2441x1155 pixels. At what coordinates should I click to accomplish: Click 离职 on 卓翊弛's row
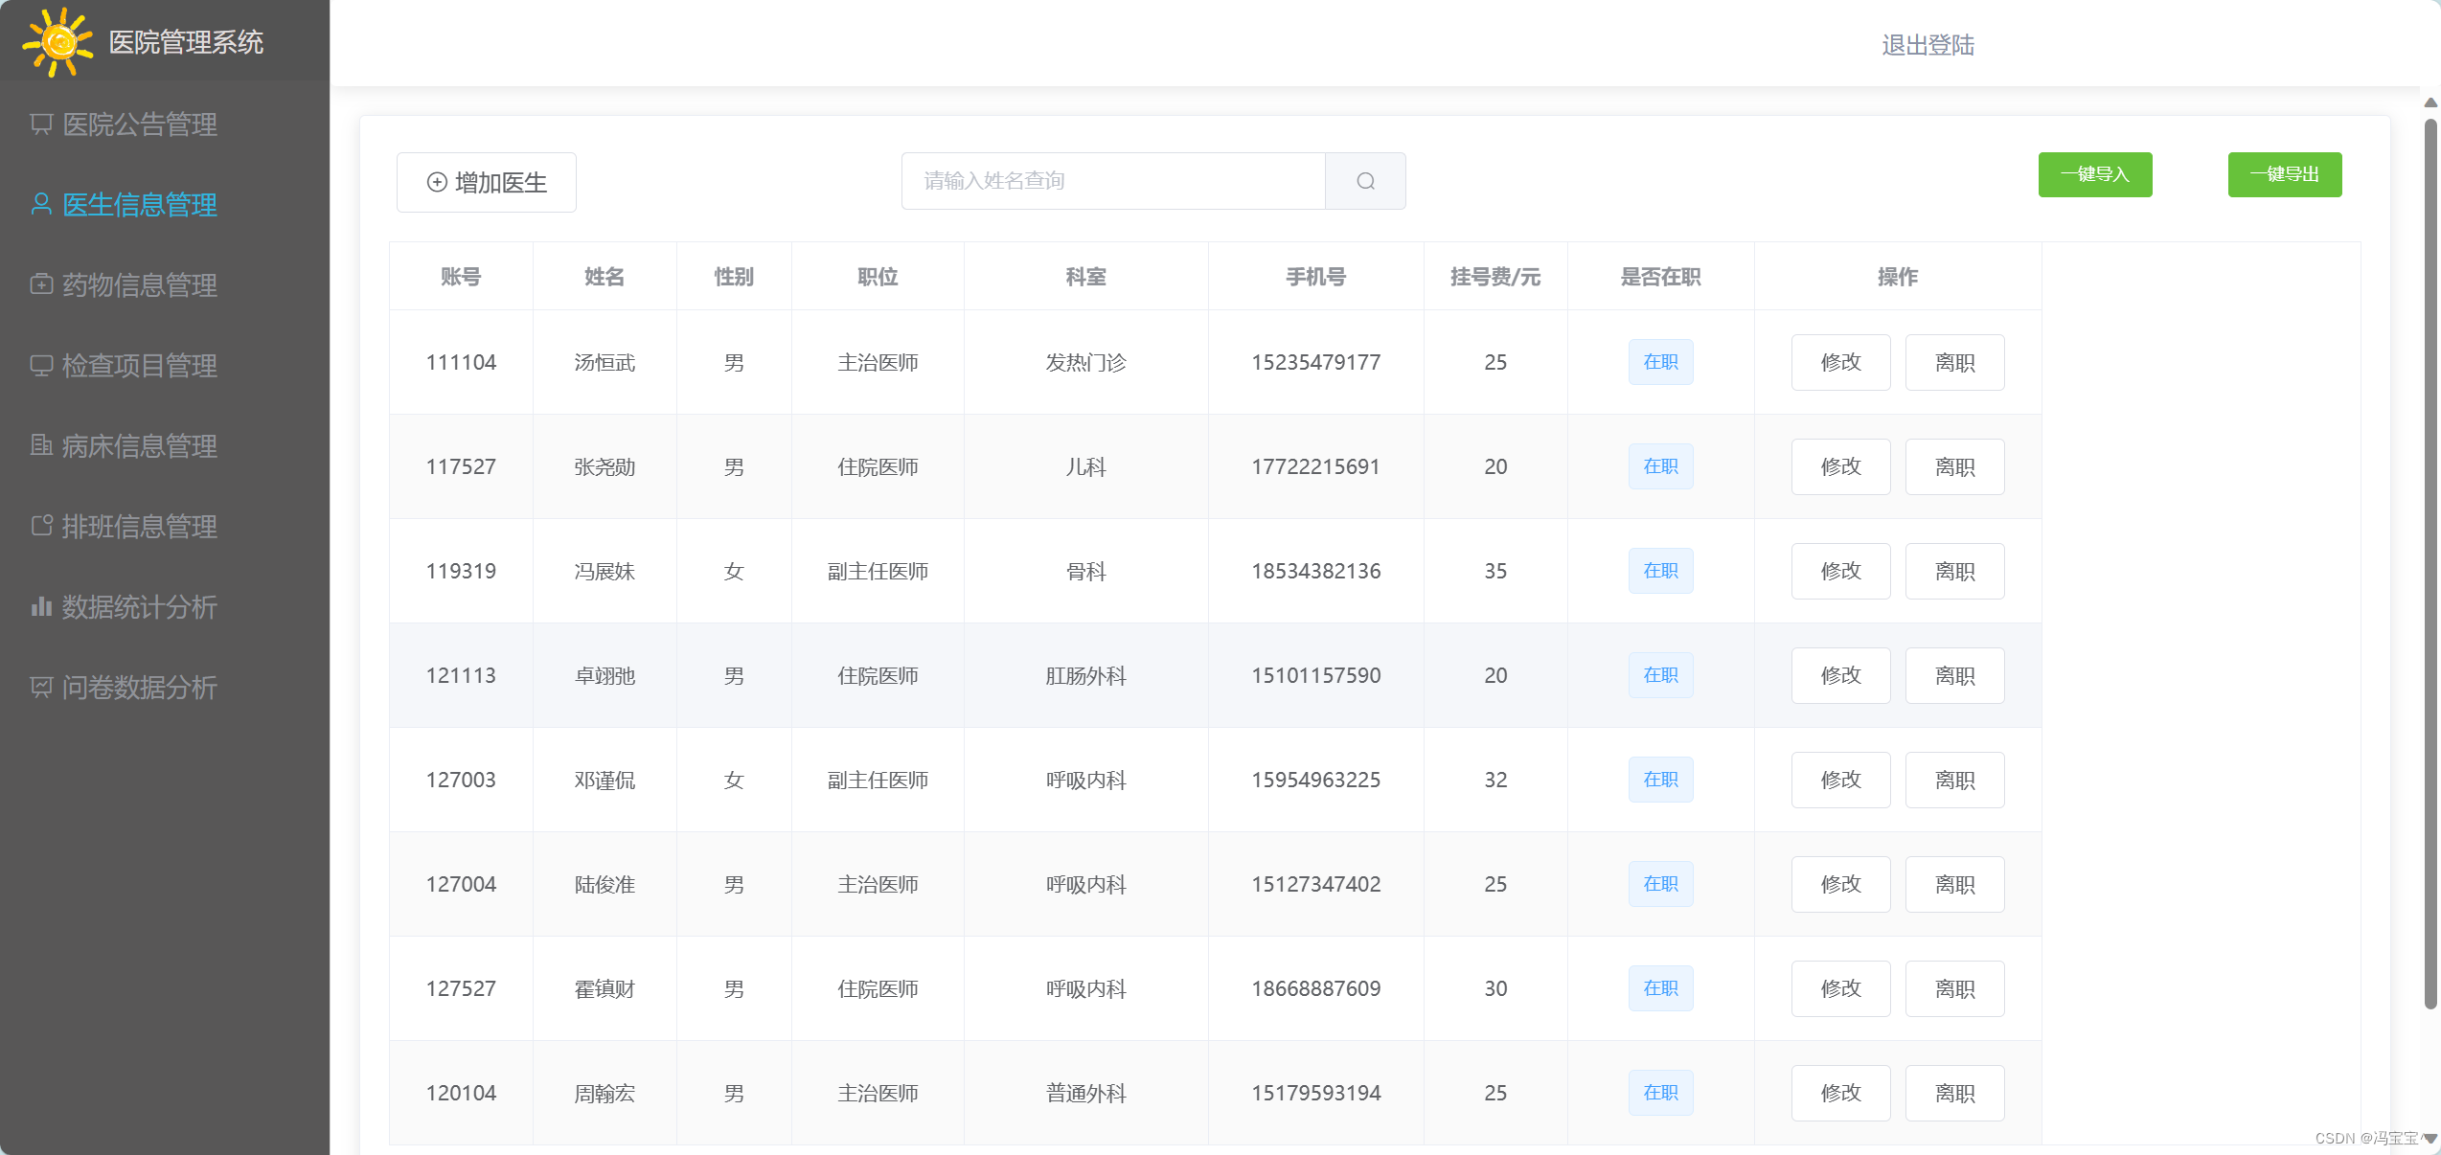[x=1954, y=675]
